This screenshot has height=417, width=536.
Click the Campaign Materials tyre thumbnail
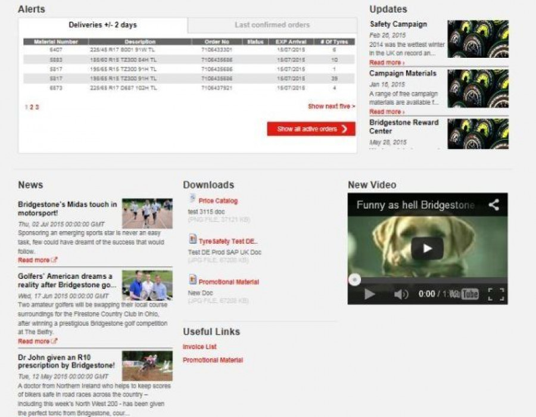[x=478, y=89]
